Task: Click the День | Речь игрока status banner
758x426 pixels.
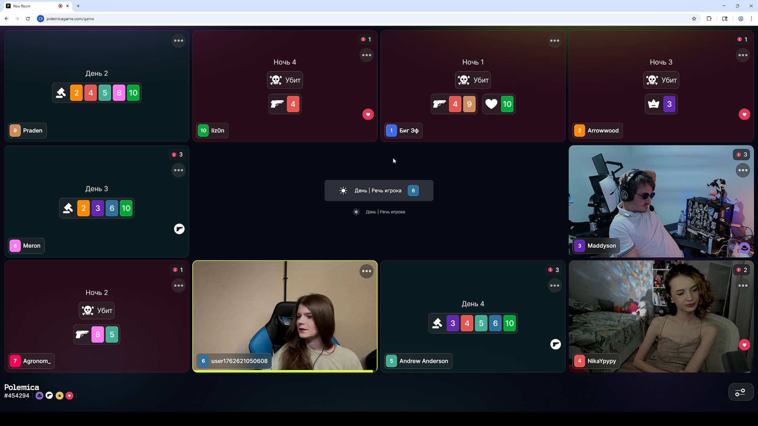Action: (379, 191)
